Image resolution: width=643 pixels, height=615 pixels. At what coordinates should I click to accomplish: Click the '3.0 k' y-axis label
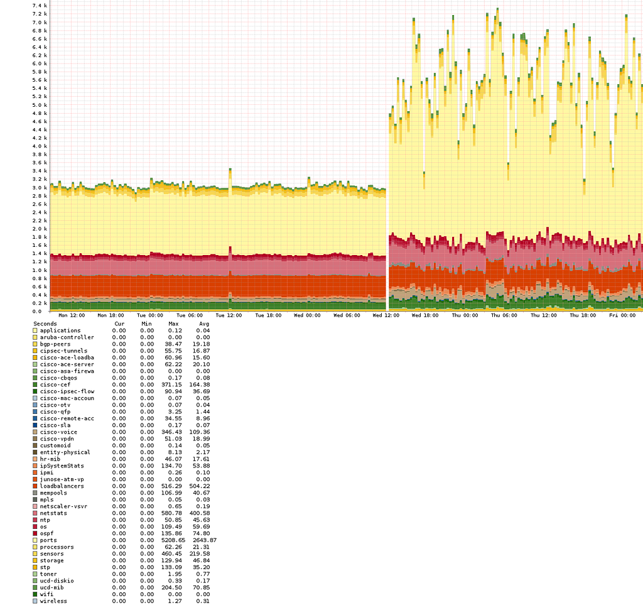[40, 187]
